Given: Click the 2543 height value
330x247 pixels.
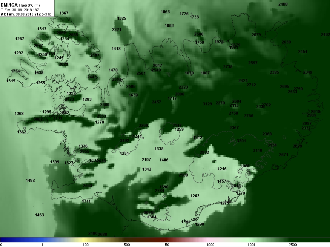Looking at the screenshot, I should (87, 186).
